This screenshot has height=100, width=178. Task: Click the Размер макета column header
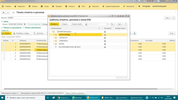coord(120,28)
